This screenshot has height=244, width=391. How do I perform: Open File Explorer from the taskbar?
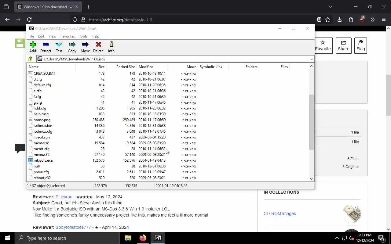[x=128, y=238]
